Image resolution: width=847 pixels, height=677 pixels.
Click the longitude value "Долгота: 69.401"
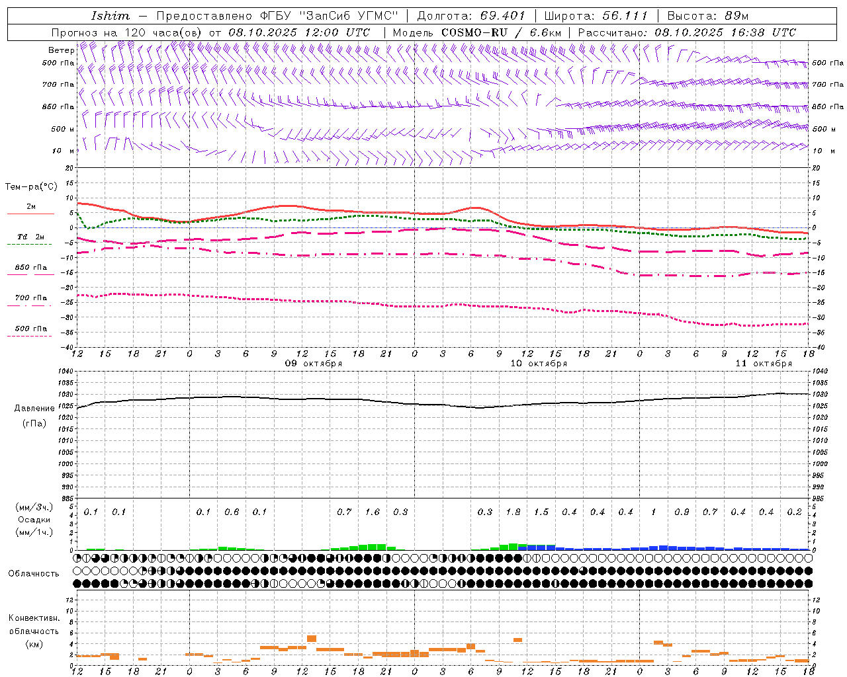click(471, 16)
